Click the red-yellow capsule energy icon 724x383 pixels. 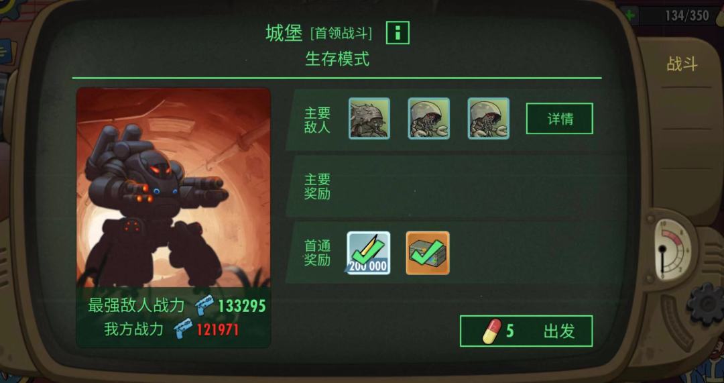point(492,331)
